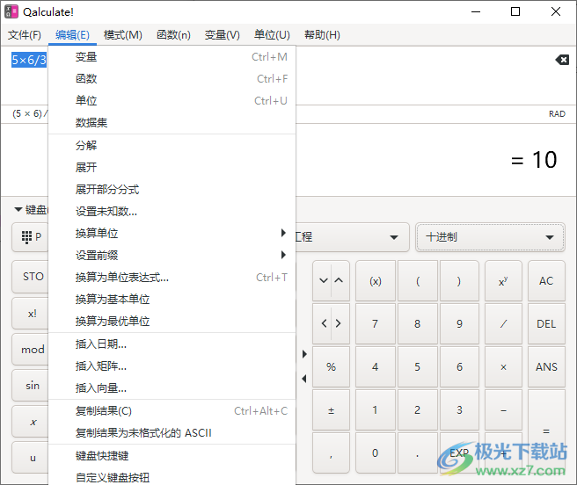Open the 函数(n) menu
This screenshot has width=577, height=485.
(173, 35)
